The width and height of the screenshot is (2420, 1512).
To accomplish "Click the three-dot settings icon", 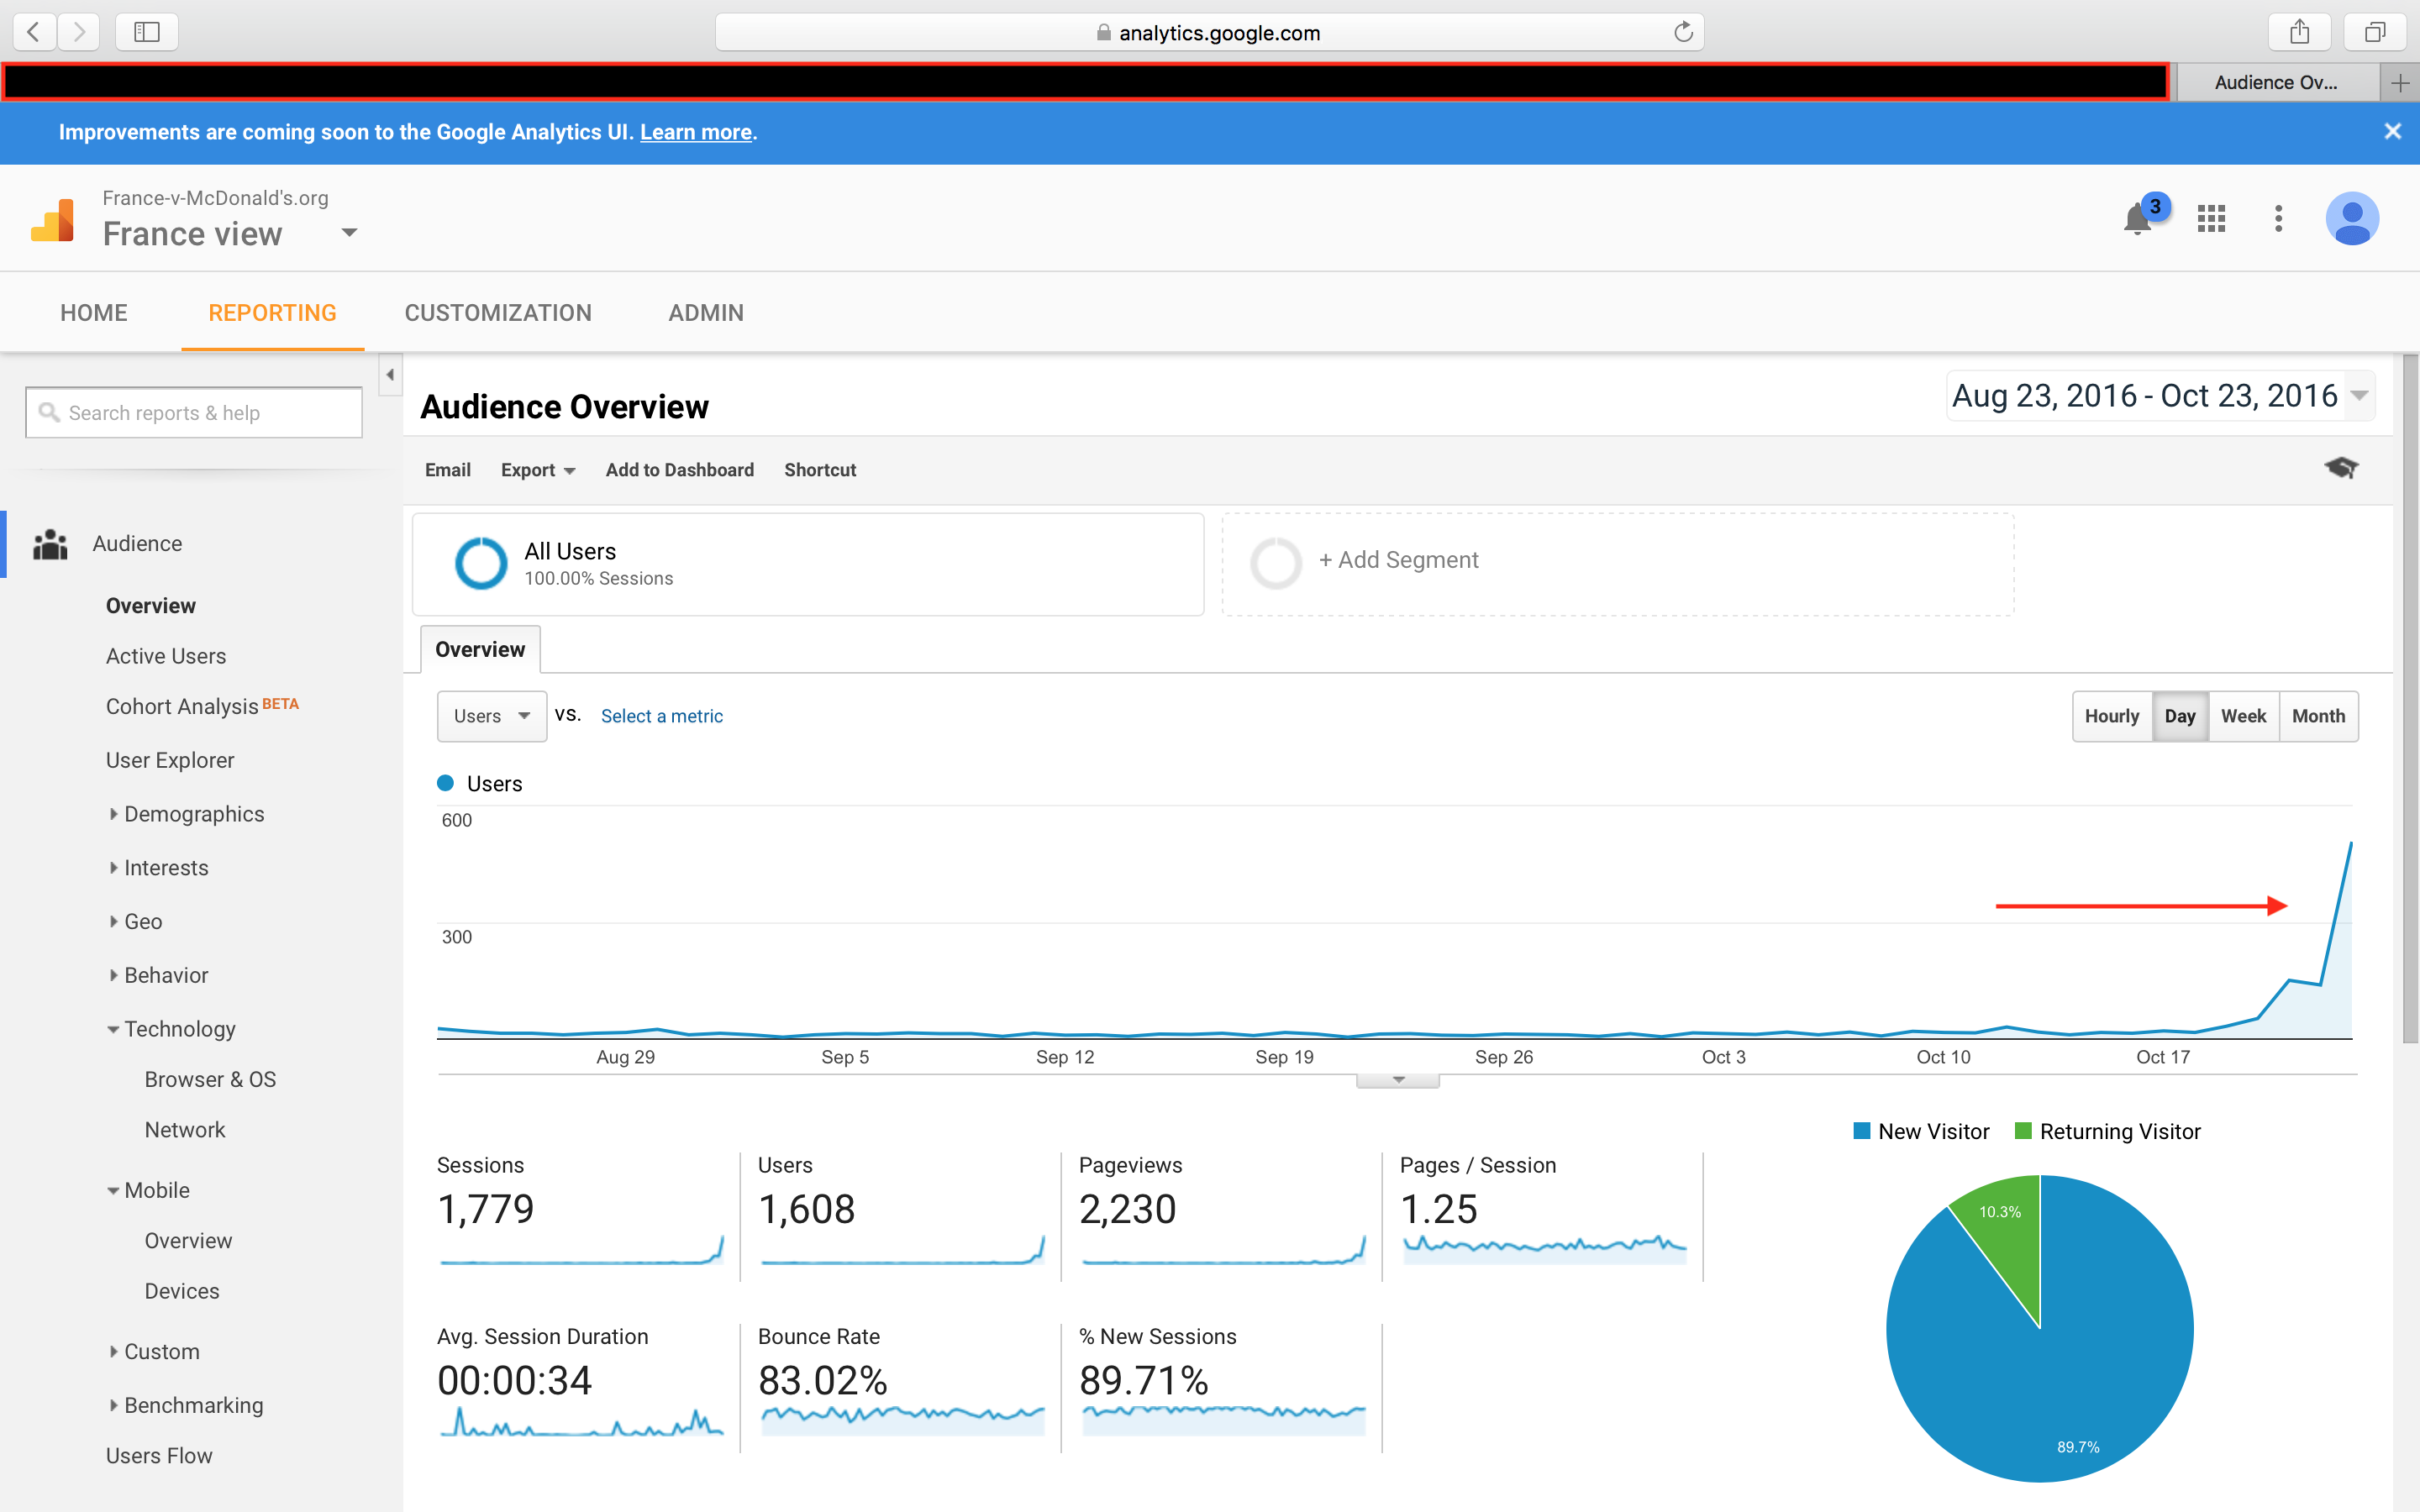I will tap(2278, 218).
